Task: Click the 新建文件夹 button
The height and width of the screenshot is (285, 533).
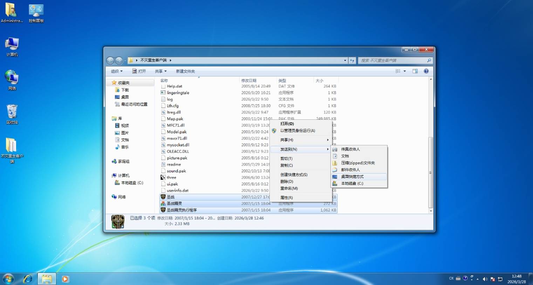Action: (x=185, y=71)
